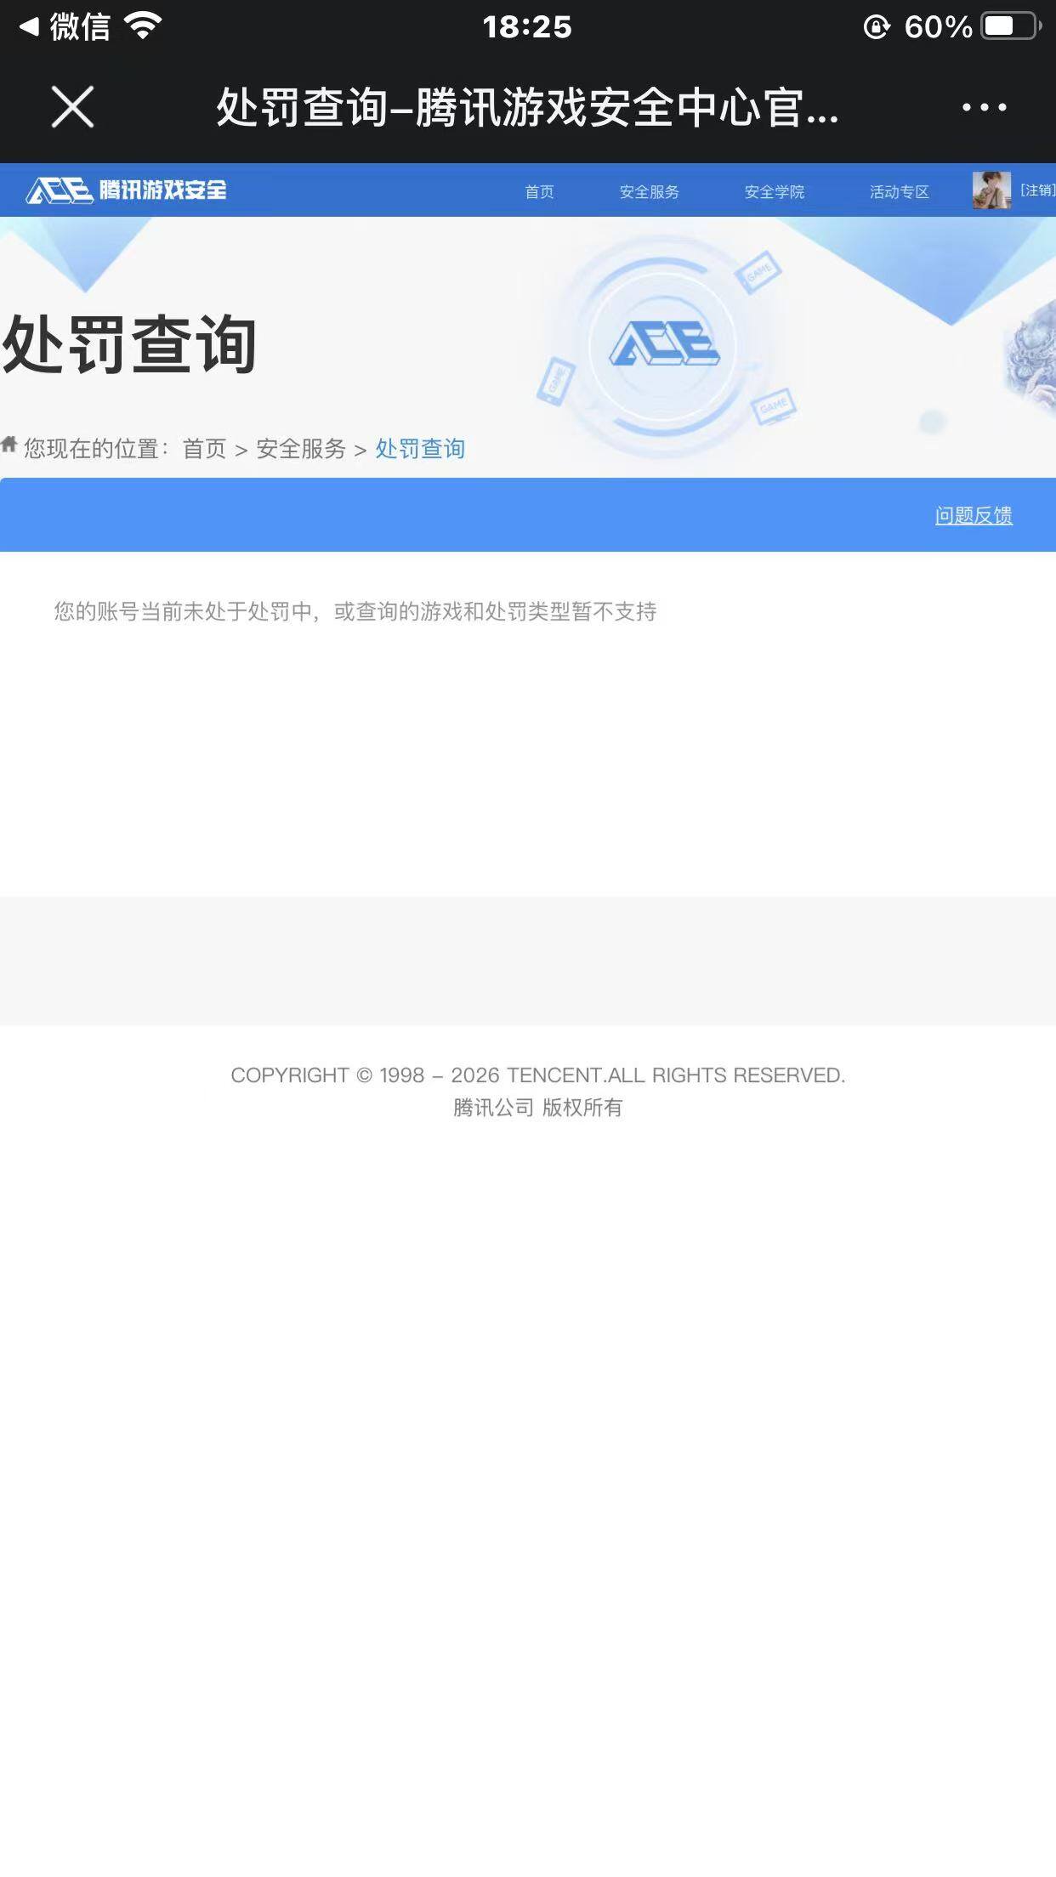Screen dimensions: 1056x1877
Task: Open the 活动专区 nav item
Action: [x=899, y=191]
